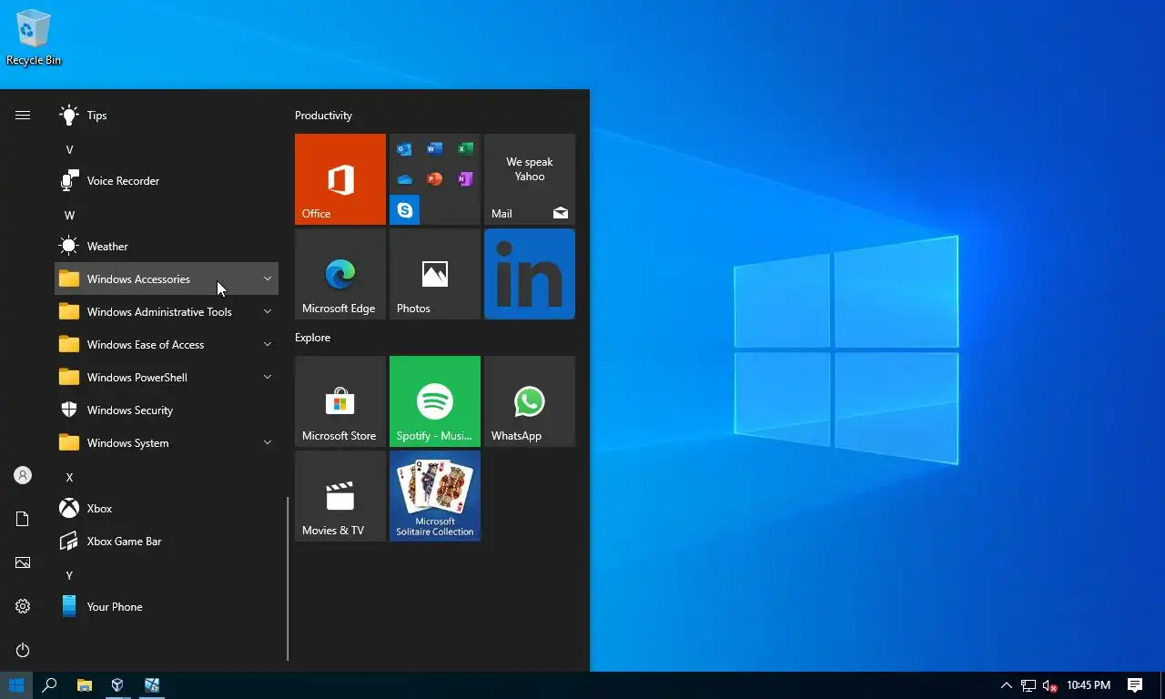Expand the Windows PowerShell folder chevron
Screen dimensions: 1165x699
[x=268, y=377]
